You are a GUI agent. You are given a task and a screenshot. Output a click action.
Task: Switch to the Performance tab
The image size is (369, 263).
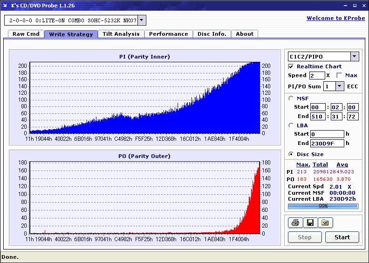[x=169, y=34]
